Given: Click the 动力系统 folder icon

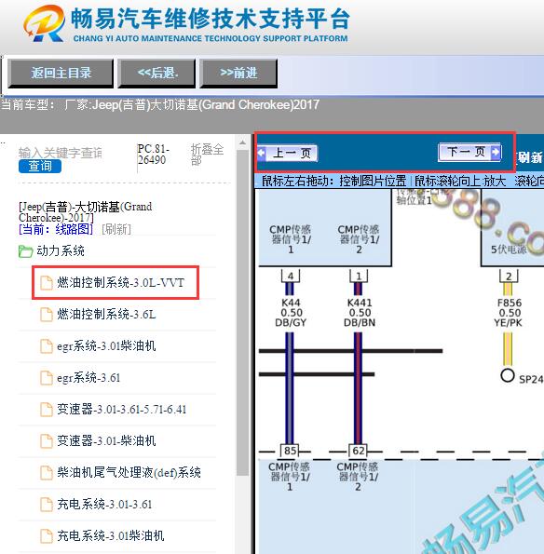Looking at the screenshot, I should 25,251.
